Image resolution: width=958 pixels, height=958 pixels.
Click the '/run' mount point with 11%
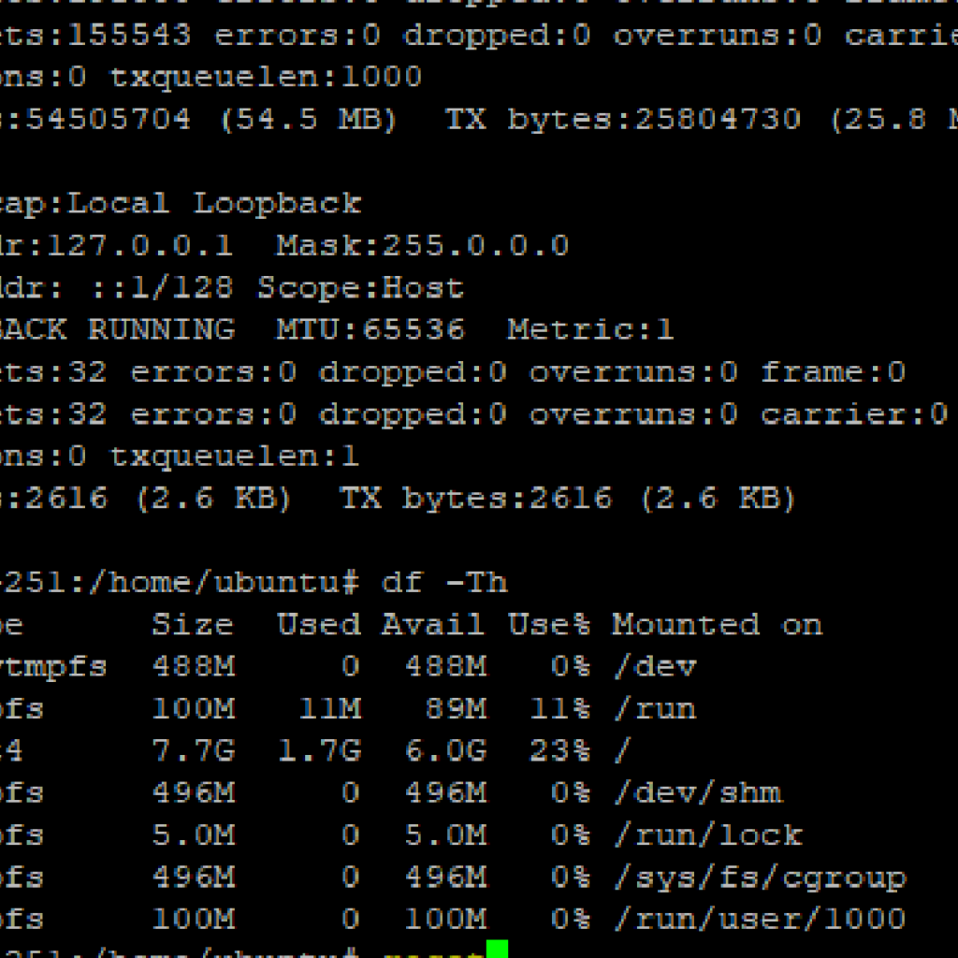coord(655,709)
